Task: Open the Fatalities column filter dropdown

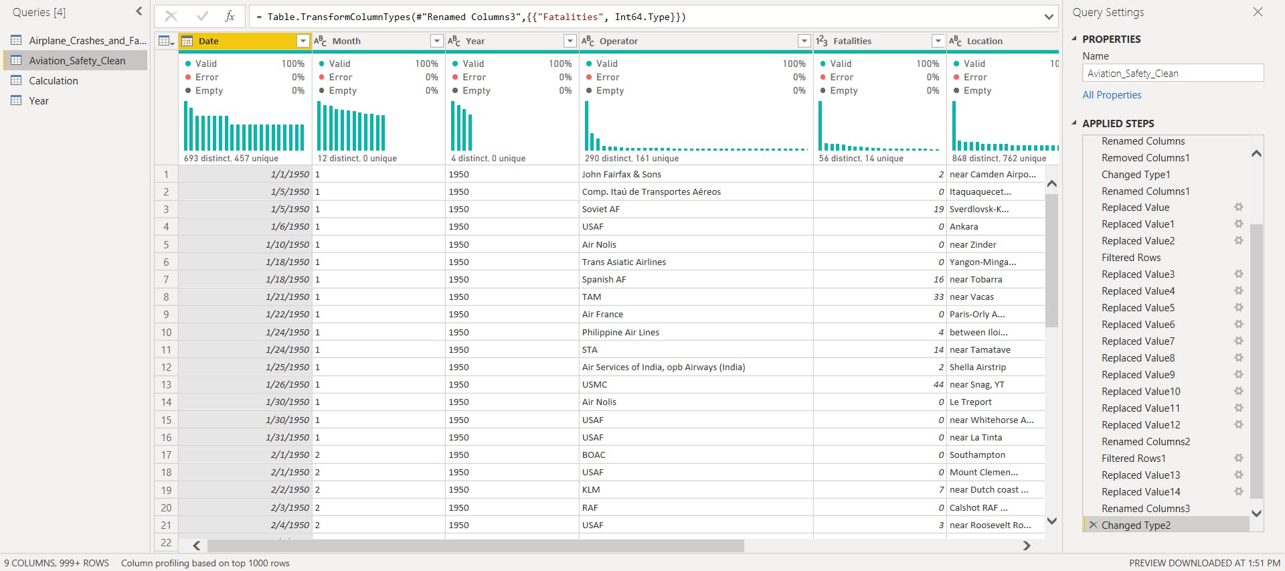Action: [x=938, y=41]
